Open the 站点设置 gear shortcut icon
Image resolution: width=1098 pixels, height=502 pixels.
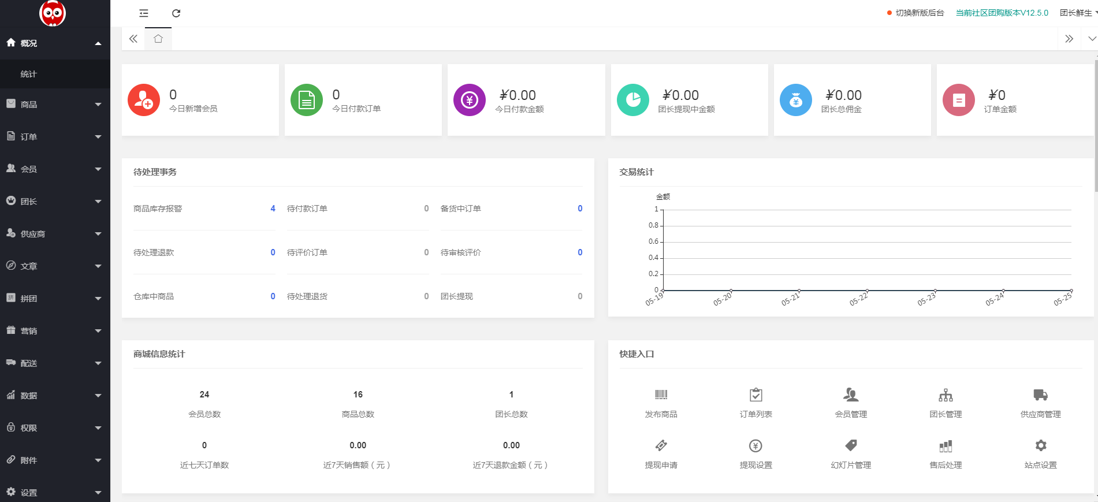[1040, 446]
